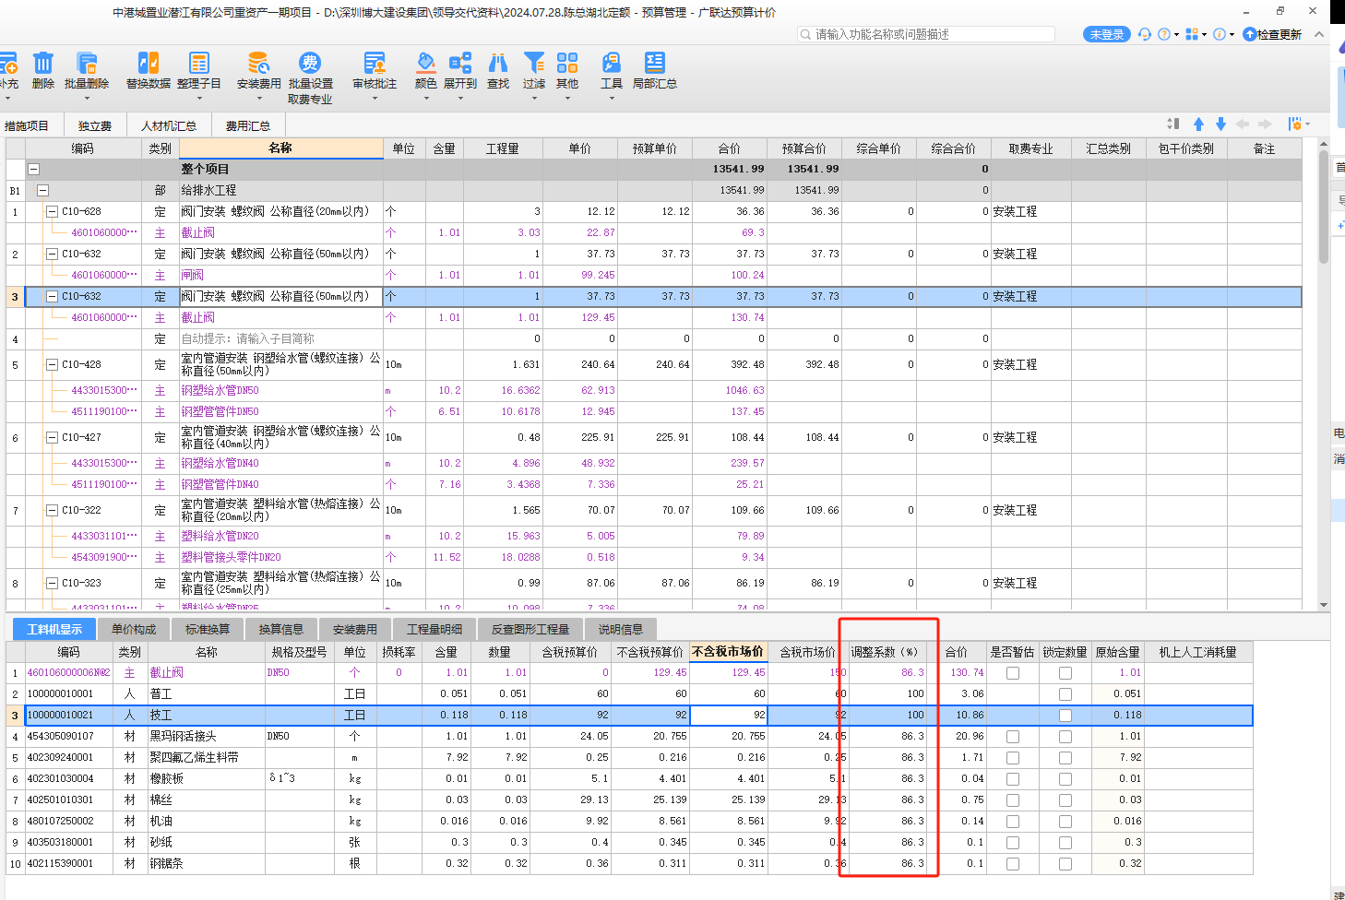Tick 锁定数量 checkbox for 技工 row
1345x900 pixels.
[x=1065, y=716]
